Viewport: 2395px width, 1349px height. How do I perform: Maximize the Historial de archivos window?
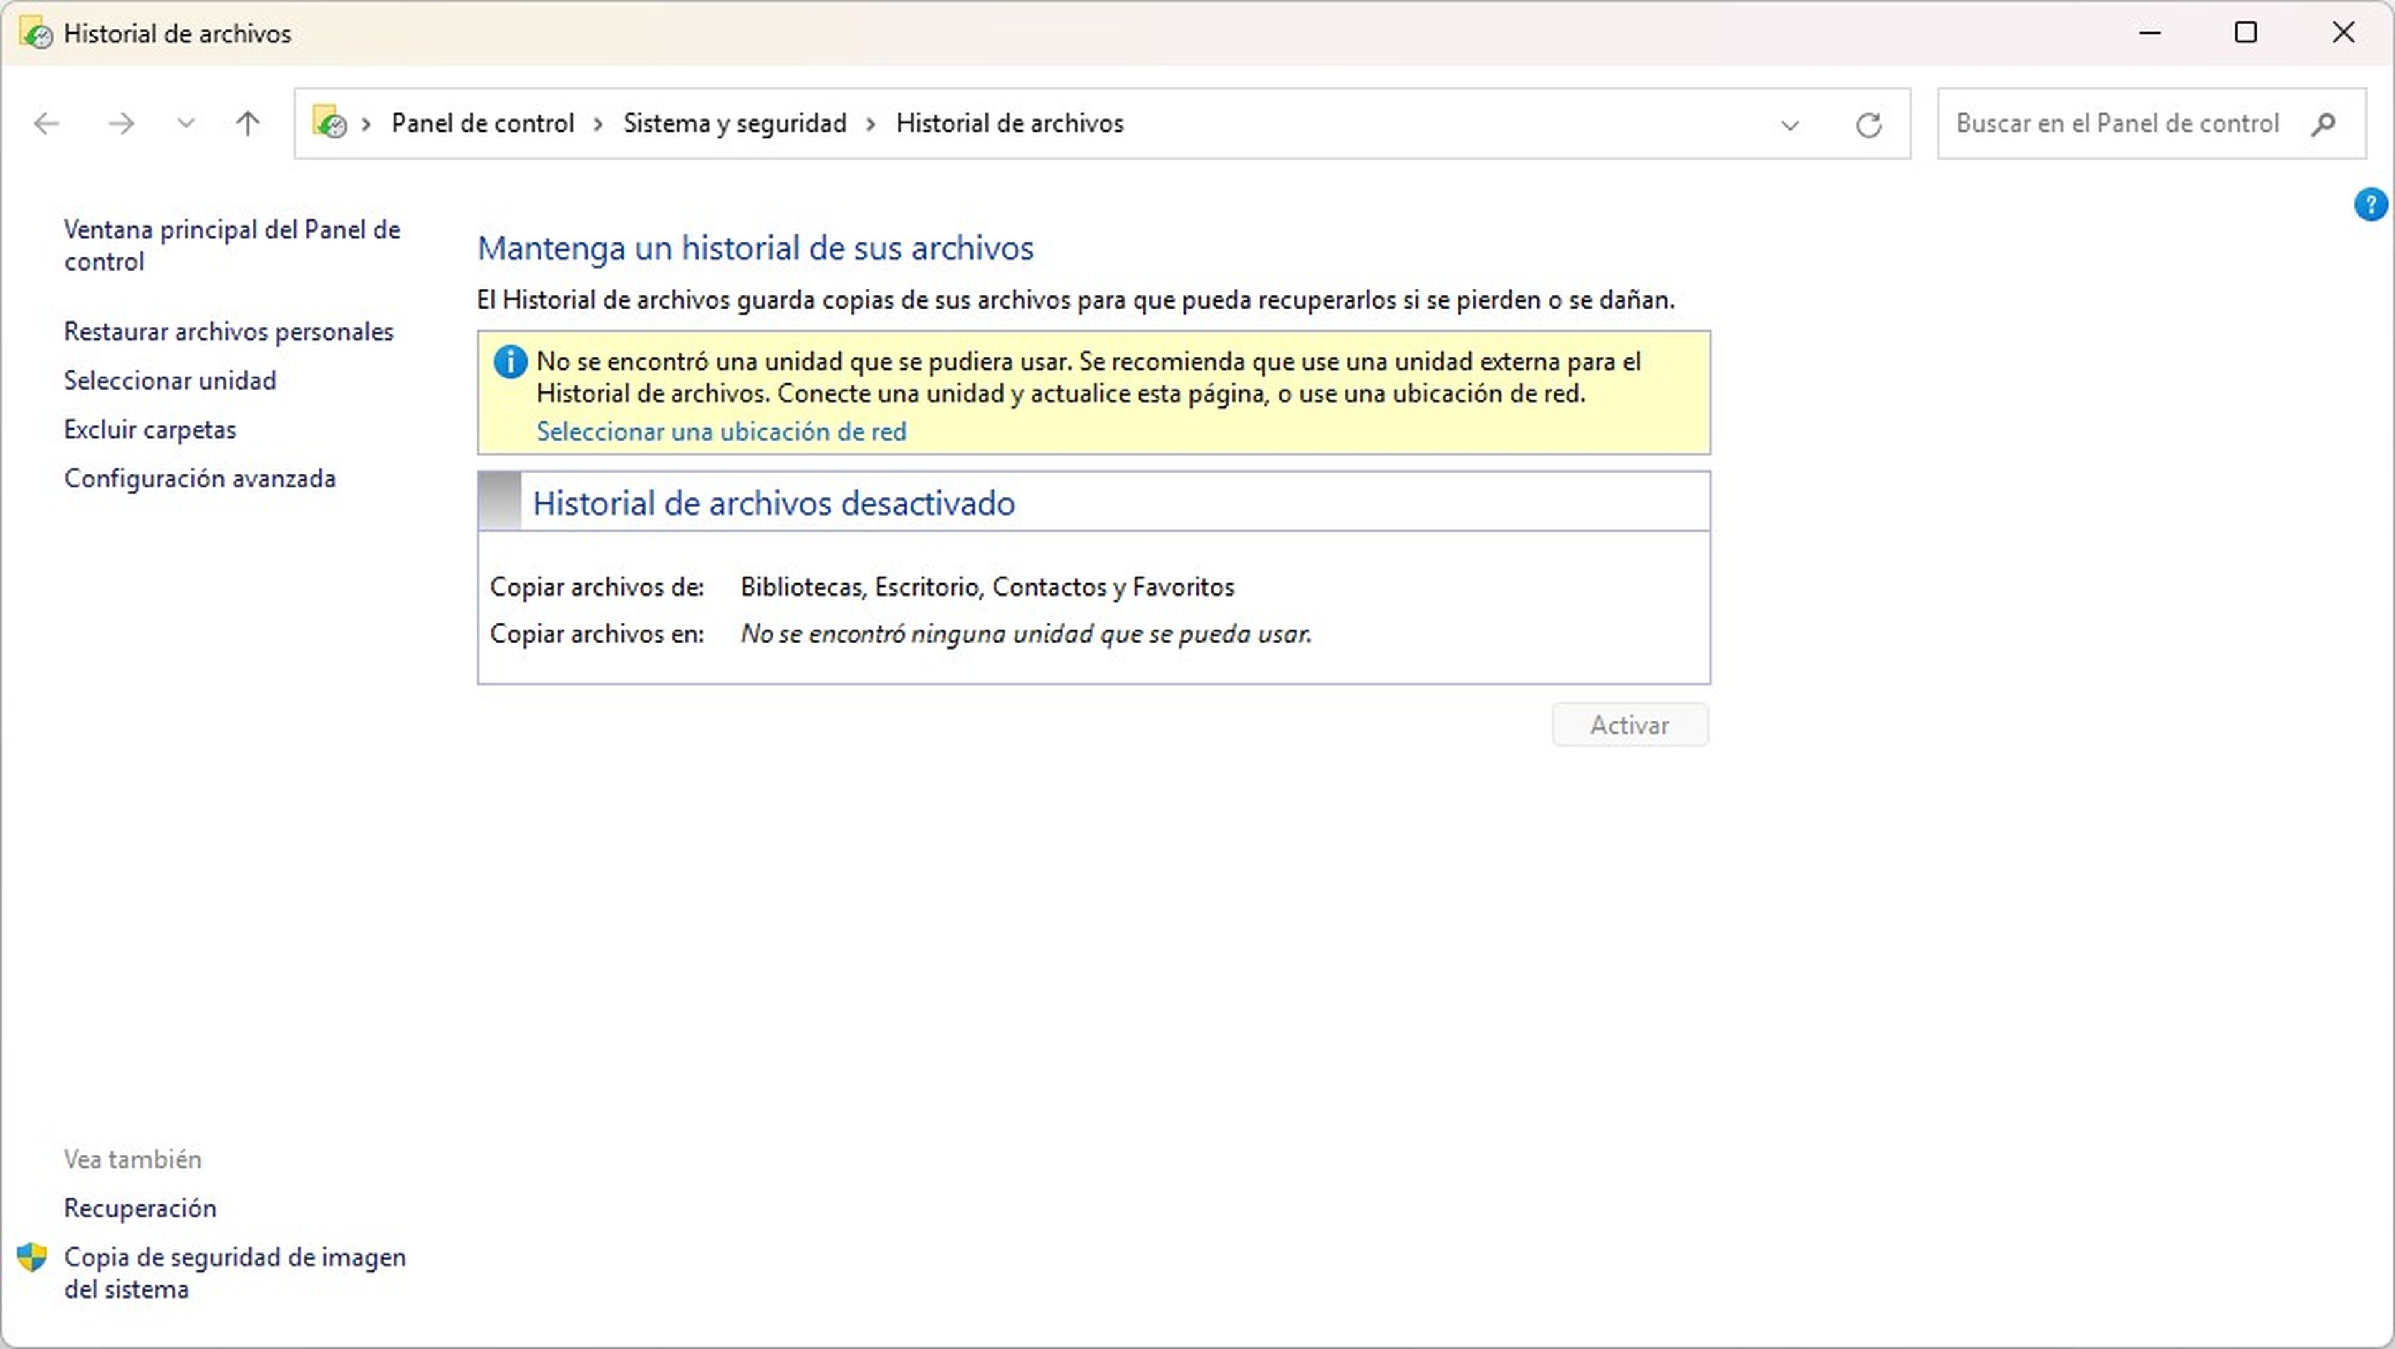coord(2246,32)
